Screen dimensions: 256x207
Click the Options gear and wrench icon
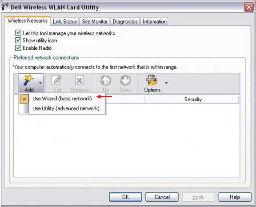152,80
